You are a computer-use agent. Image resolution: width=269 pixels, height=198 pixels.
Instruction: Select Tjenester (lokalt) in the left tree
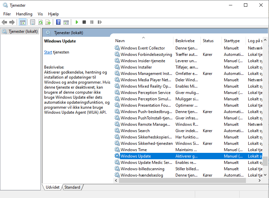coord(20,31)
